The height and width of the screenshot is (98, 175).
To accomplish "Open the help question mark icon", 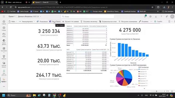I will (x=161, y=16).
